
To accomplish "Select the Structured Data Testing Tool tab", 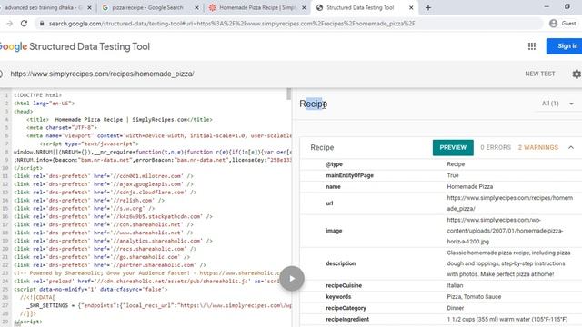I will pyautogui.click(x=360, y=7).
